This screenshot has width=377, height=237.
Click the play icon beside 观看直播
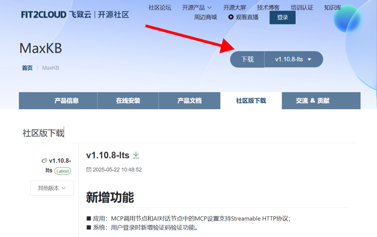pos(231,17)
